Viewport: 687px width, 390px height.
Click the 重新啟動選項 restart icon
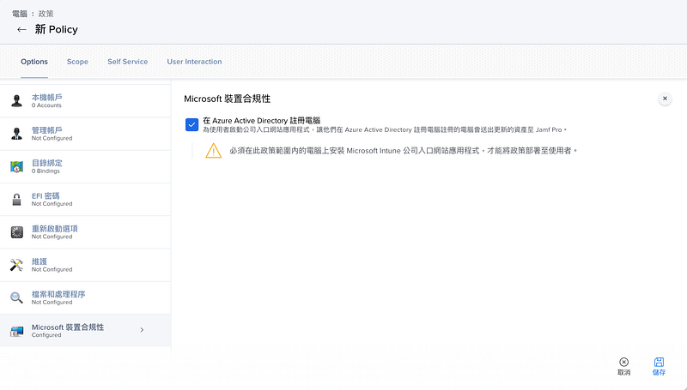(16, 232)
